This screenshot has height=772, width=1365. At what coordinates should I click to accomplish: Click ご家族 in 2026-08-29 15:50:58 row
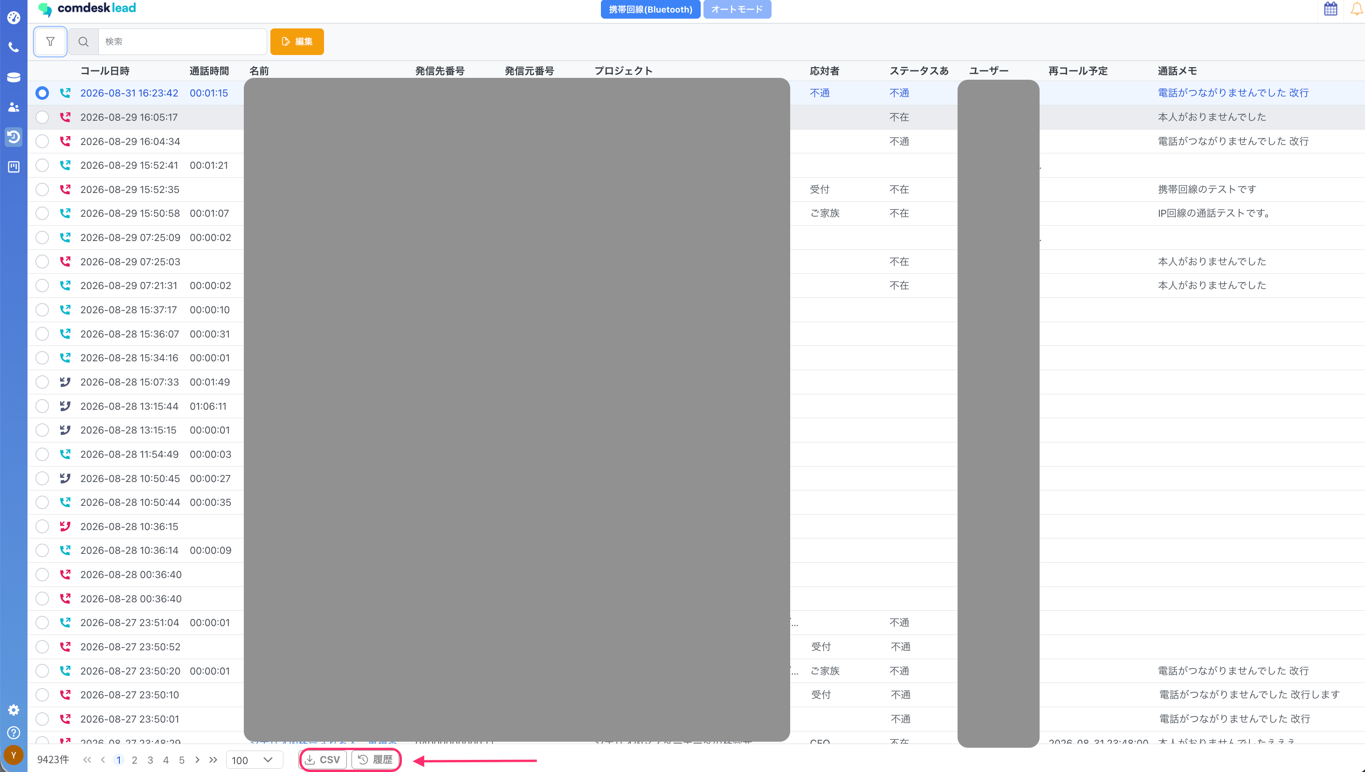pyautogui.click(x=825, y=213)
